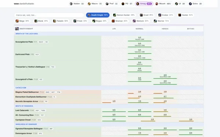Click the SOO tag on Cyclopean Dread

coord(39,120)
